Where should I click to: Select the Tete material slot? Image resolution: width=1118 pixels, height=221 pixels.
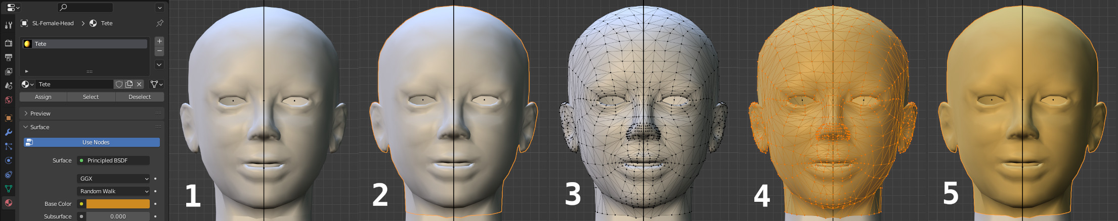(85, 44)
